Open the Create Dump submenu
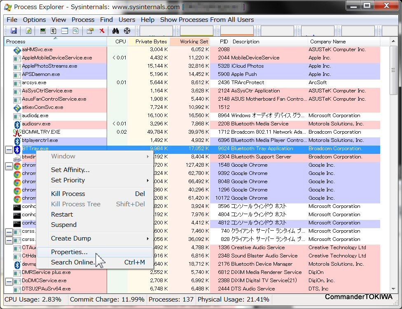 click(95, 238)
